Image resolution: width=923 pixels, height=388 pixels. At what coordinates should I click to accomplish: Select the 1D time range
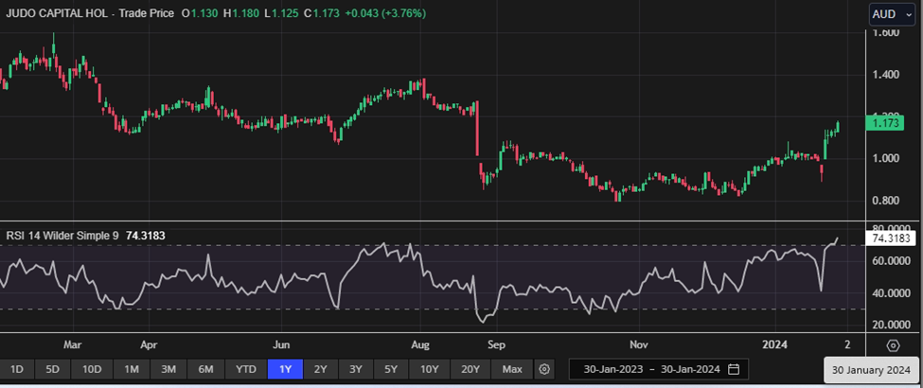17,369
